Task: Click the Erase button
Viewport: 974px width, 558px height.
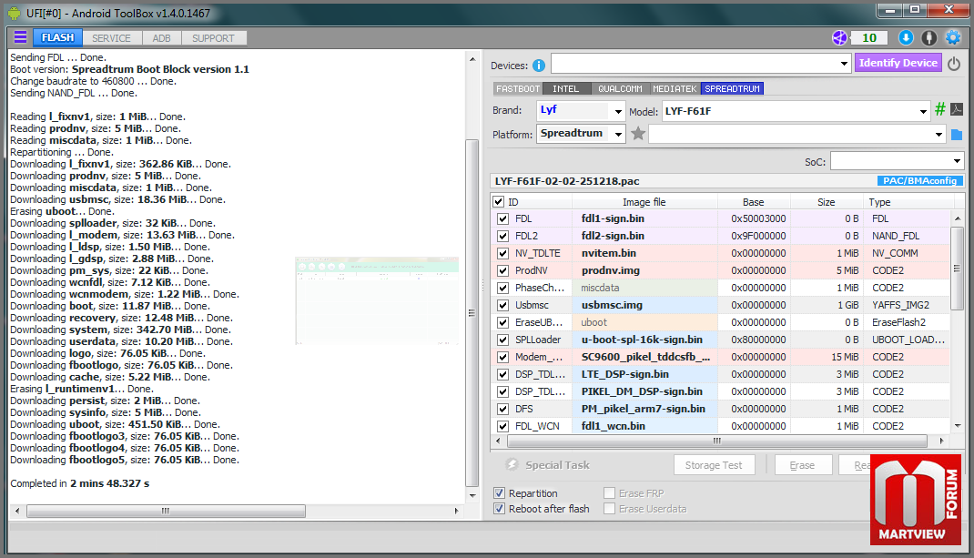Action: tap(803, 465)
